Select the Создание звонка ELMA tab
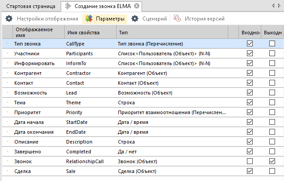This screenshot has height=181, width=284. (x=99, y=6)
